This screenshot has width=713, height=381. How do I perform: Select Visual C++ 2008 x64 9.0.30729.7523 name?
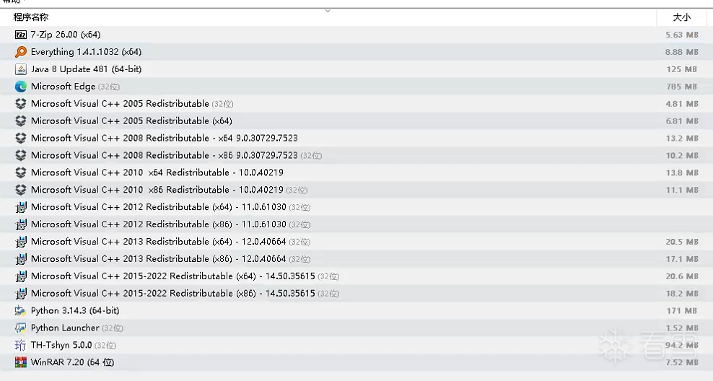(165, 139)
